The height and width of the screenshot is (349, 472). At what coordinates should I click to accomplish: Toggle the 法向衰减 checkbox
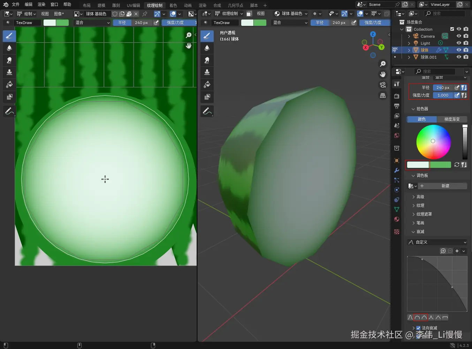click(418, 328)
